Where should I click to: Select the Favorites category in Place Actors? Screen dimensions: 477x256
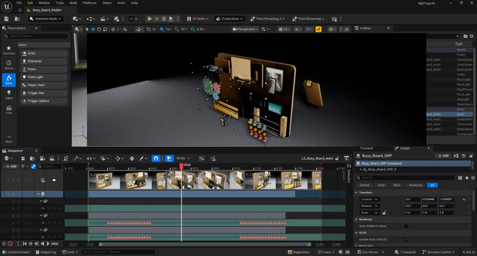pyautogui.click(x=9, y=50)
